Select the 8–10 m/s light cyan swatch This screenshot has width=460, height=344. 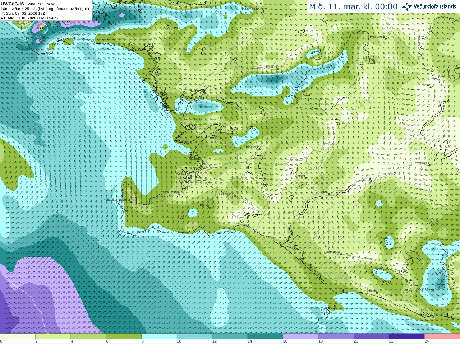click(x=159, y=336)
